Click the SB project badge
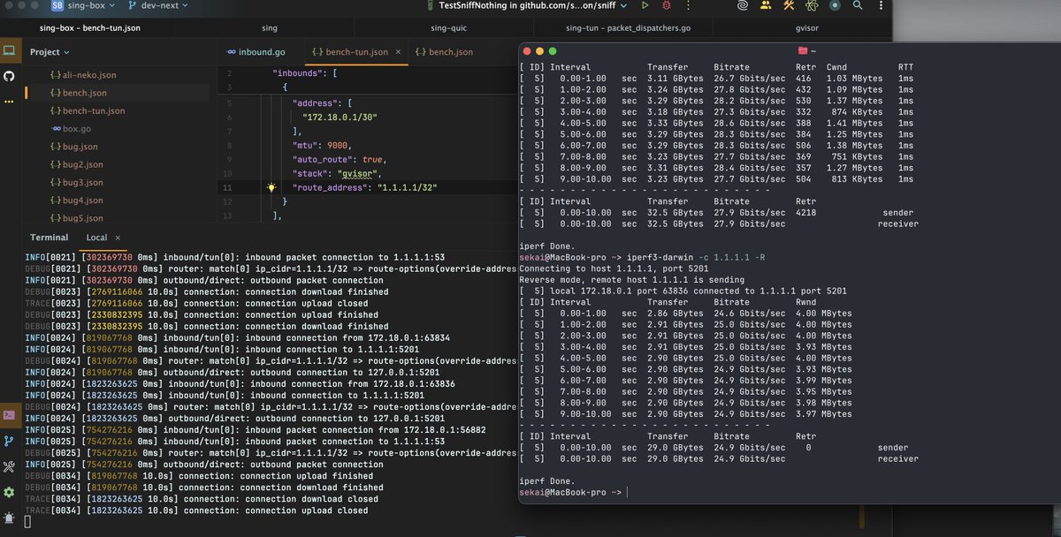This screenshot has width=1061, height=537. [58, 5]
